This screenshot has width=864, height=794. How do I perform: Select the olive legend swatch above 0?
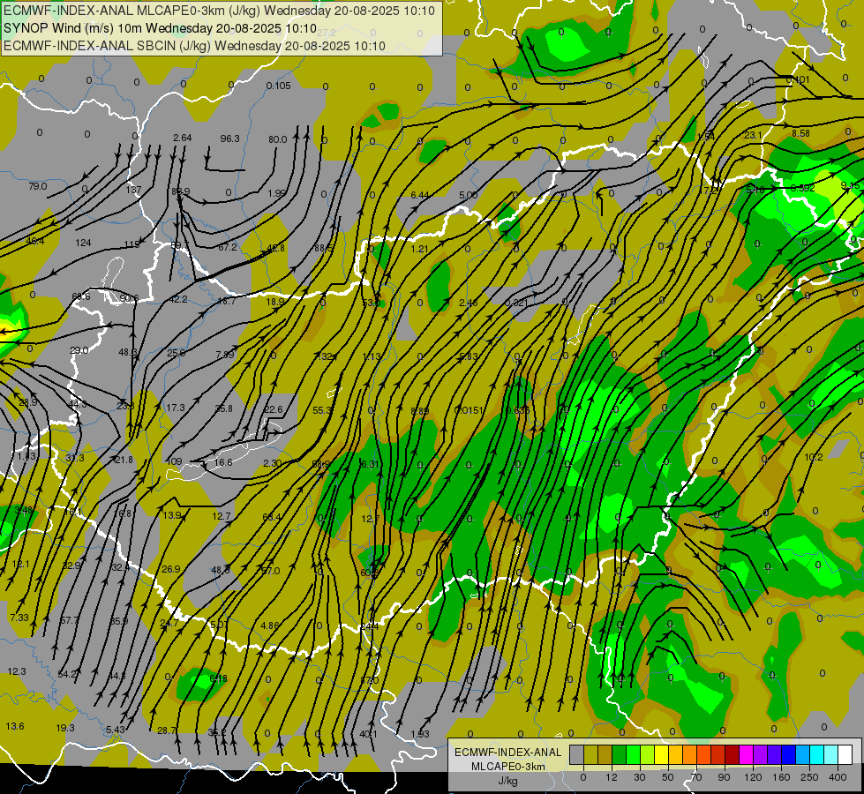590,754
